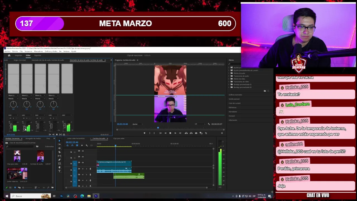Open master channel Leer automation dropdown
Image resolution: width=357 pixels, height=201 pixels.
pyautogui.click(x=67, y=115)
